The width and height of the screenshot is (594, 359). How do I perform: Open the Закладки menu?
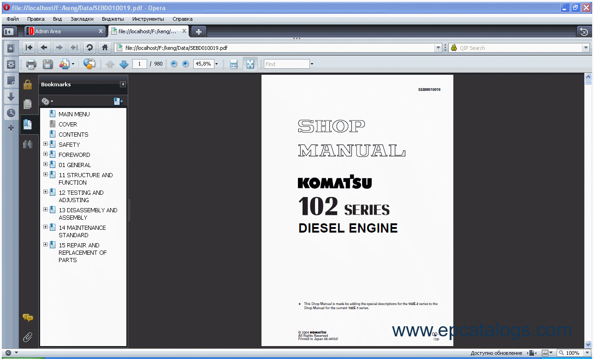click(x=82, y=19)
